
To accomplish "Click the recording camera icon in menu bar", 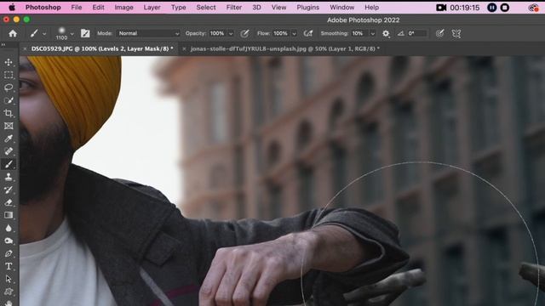I will tap(441, 8).
